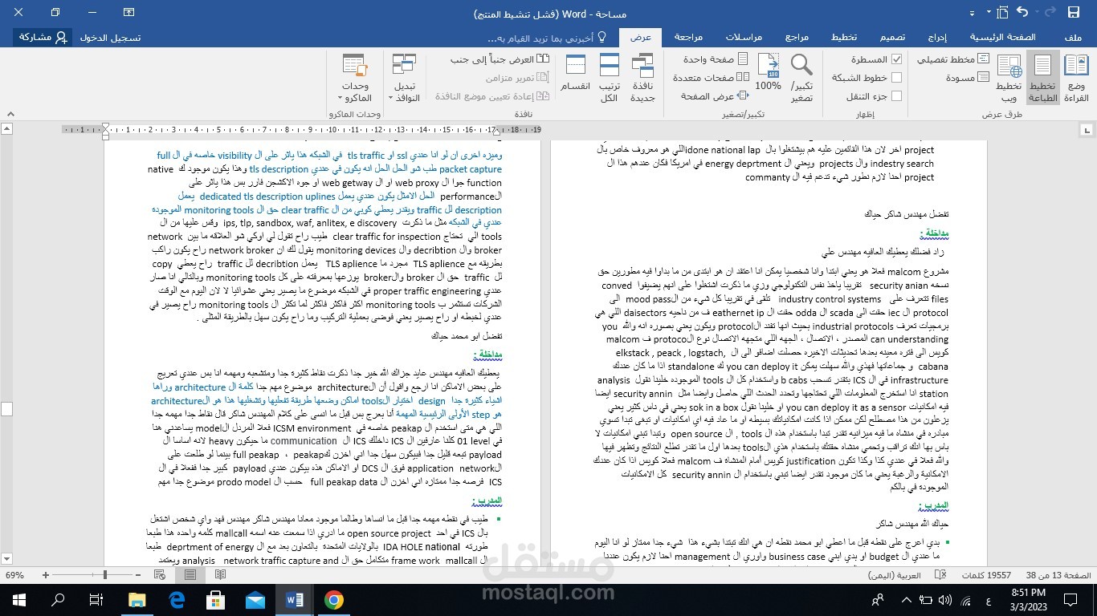
Task: Open Google Chrome from taskbar
Action: [333, 600]
